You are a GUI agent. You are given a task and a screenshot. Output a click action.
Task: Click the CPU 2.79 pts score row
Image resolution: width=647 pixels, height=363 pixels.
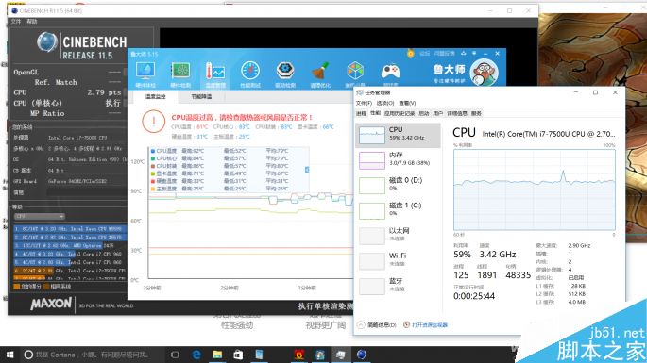(67, 92)
